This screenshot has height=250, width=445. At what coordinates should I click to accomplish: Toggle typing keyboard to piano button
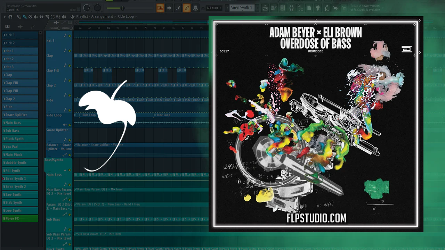coord(160,8)
